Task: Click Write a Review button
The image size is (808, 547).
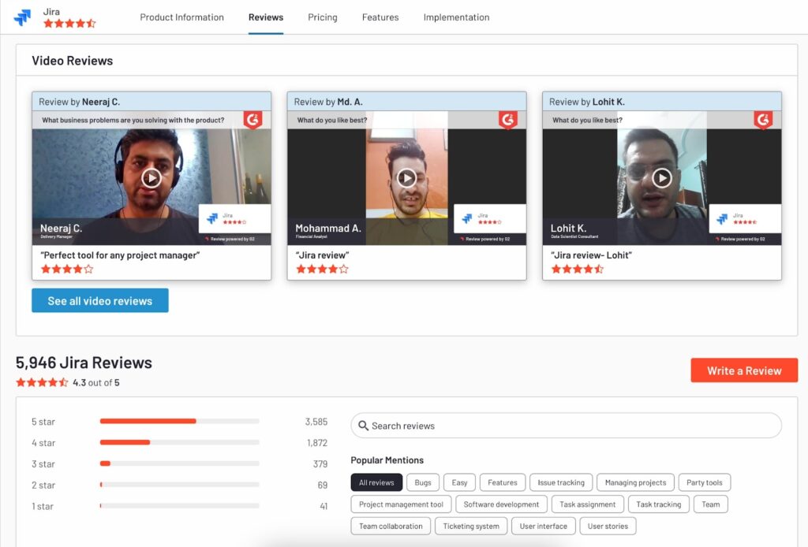Action: point(744,370)
